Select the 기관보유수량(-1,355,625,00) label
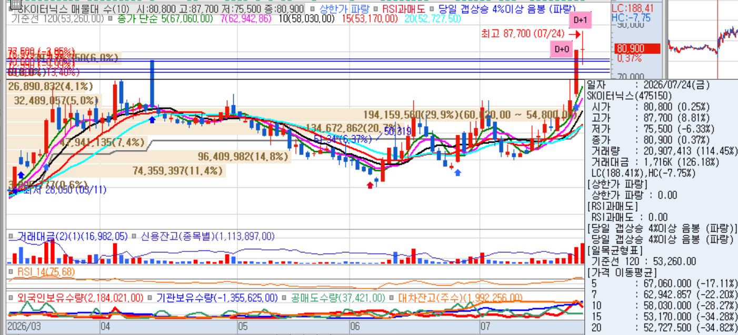 (216, 298)
